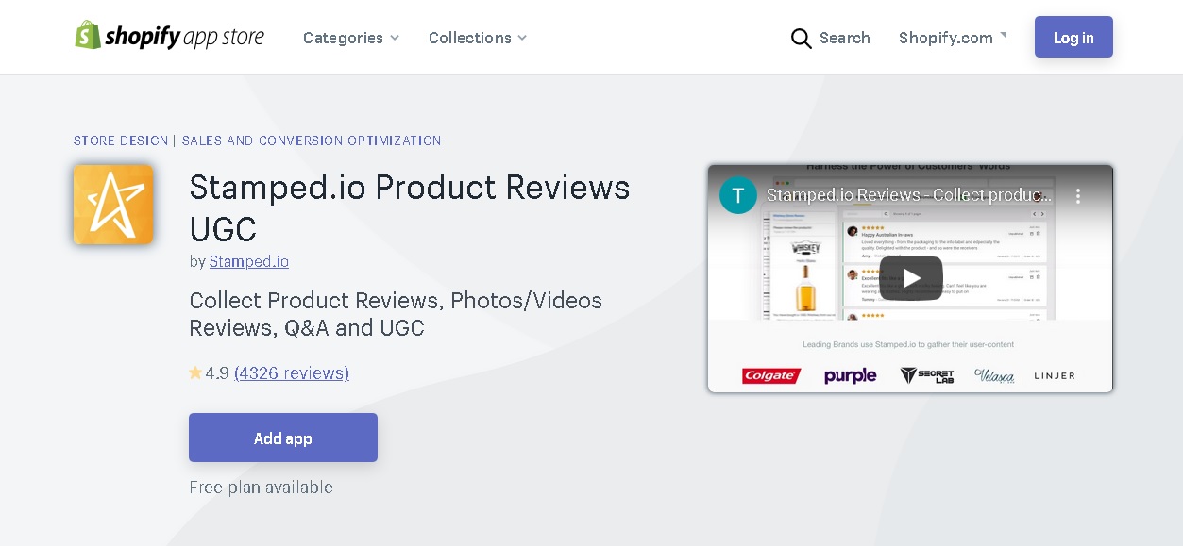Click the search magnifier icon
The height and width of the screenshot is (546, 1183).
pyautogui.click(x=801, y=38)
